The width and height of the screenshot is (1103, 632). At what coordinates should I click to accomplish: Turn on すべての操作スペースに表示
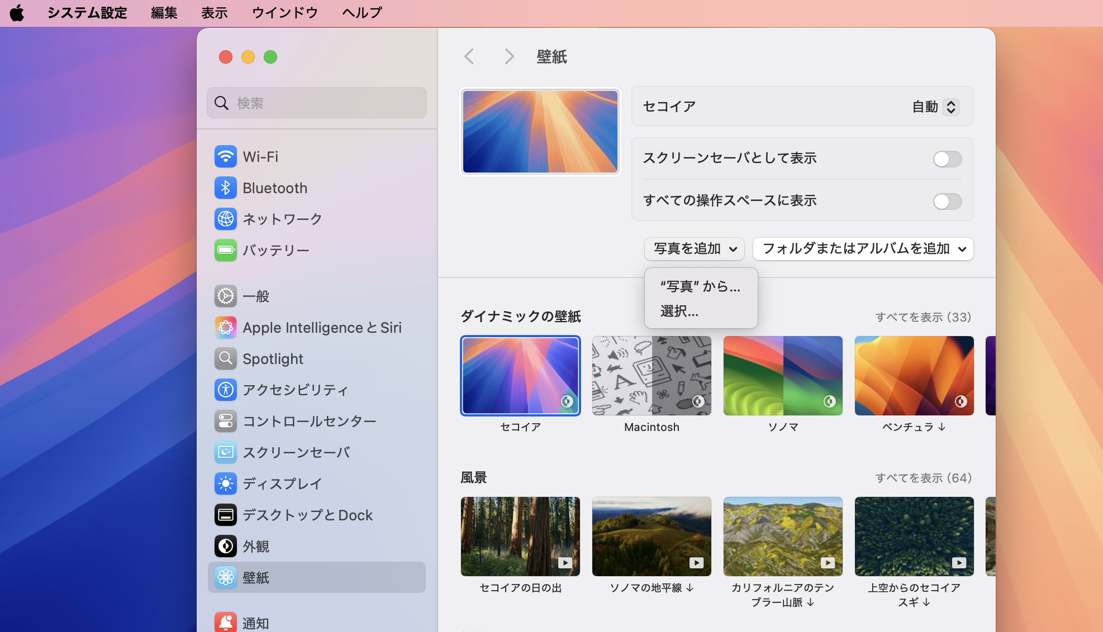click(x=947, y=202)
